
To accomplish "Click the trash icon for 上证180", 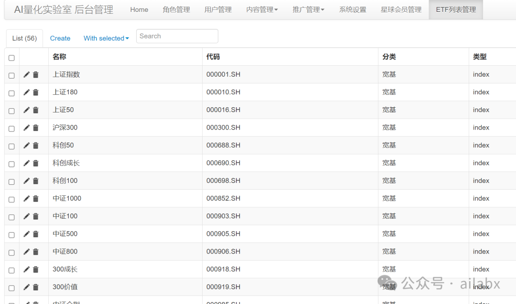I will tap(35, 92).
